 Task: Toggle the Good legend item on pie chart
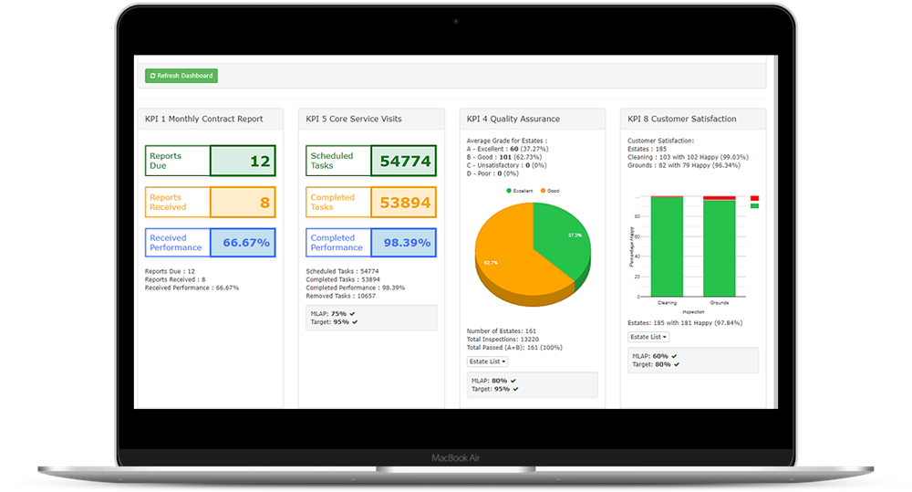(x=551, y=191)
